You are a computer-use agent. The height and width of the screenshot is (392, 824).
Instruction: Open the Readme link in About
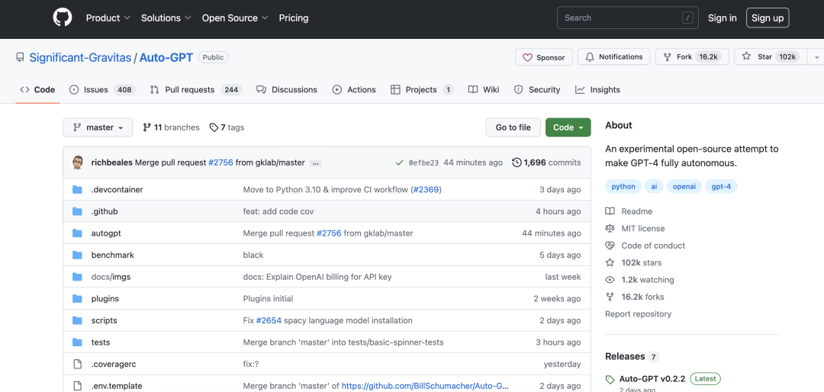(x=629, y=211)
